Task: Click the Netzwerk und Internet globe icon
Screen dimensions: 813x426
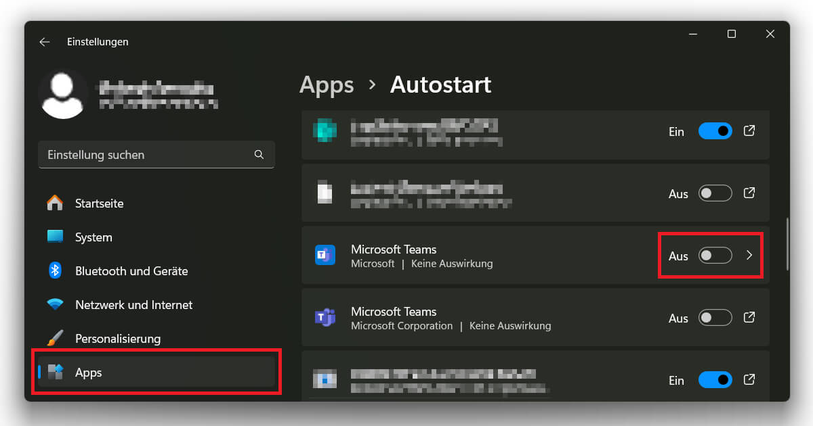Action: pos(54,304)
